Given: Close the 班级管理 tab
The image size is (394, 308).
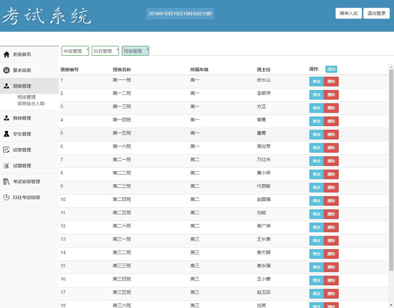Looking at the screenshot, I should [x=147, y=49].
